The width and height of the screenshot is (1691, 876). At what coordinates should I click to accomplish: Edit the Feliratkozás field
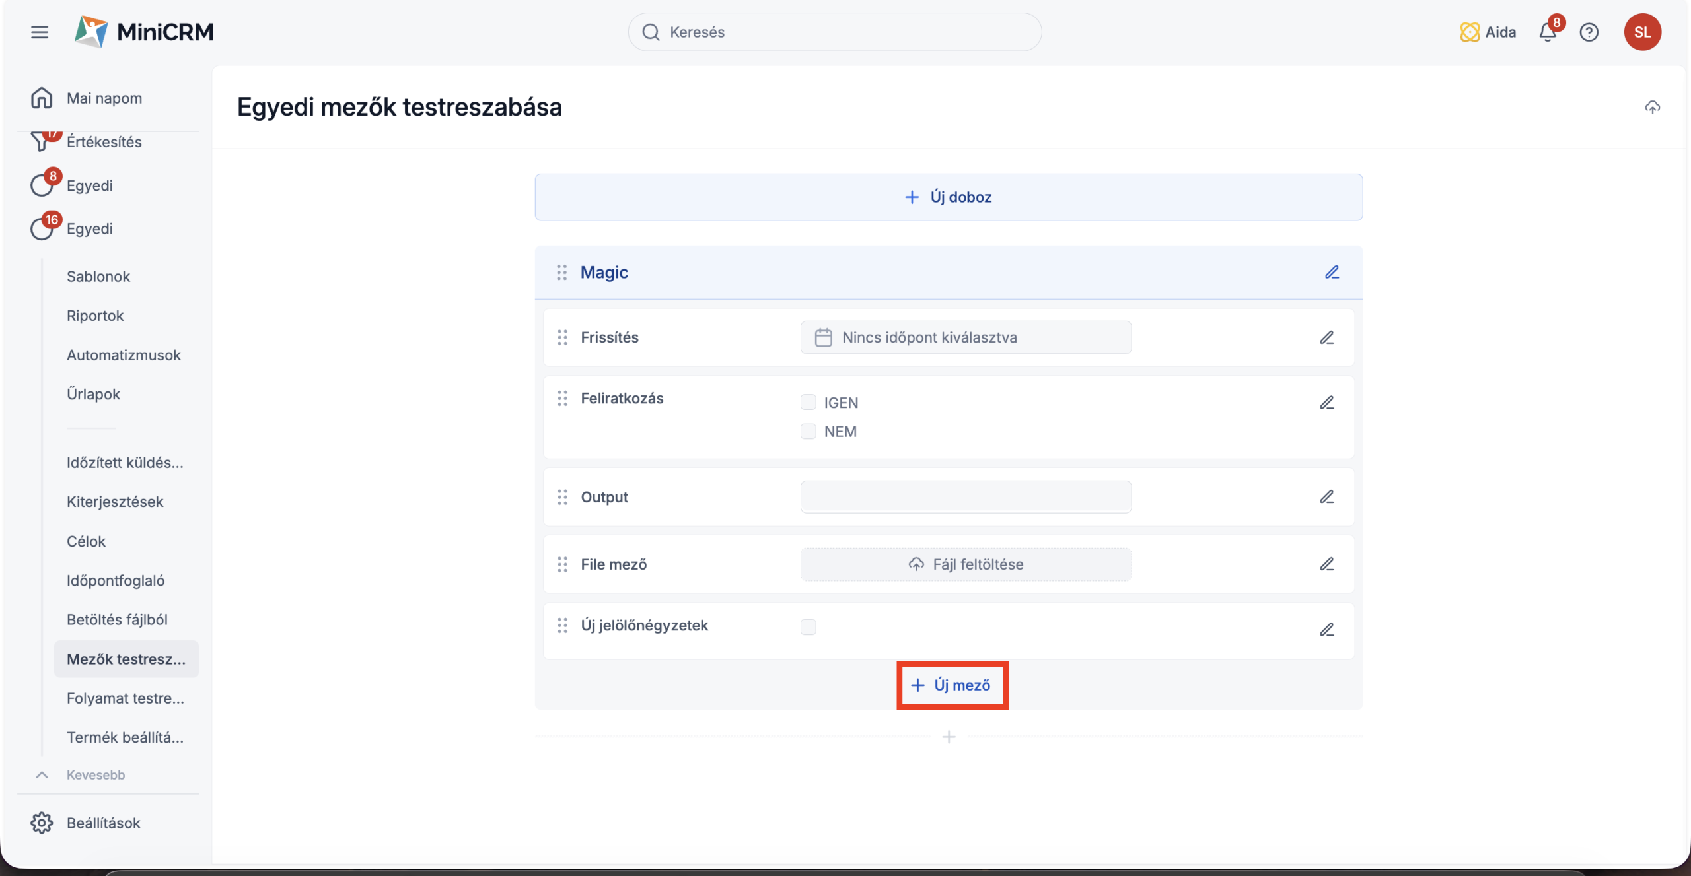tap(1326, 402)
